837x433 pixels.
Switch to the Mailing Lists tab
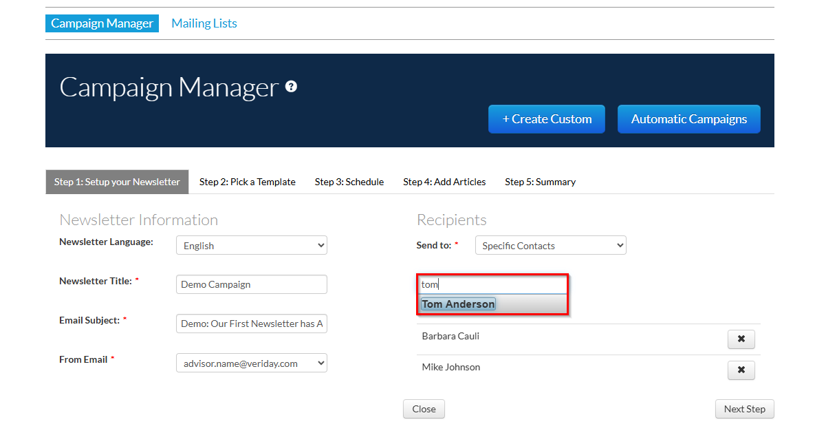coord(204,23)
